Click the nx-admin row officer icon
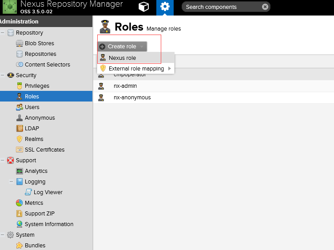The height and width of the screenshot is (250, 334). [101, 86]
